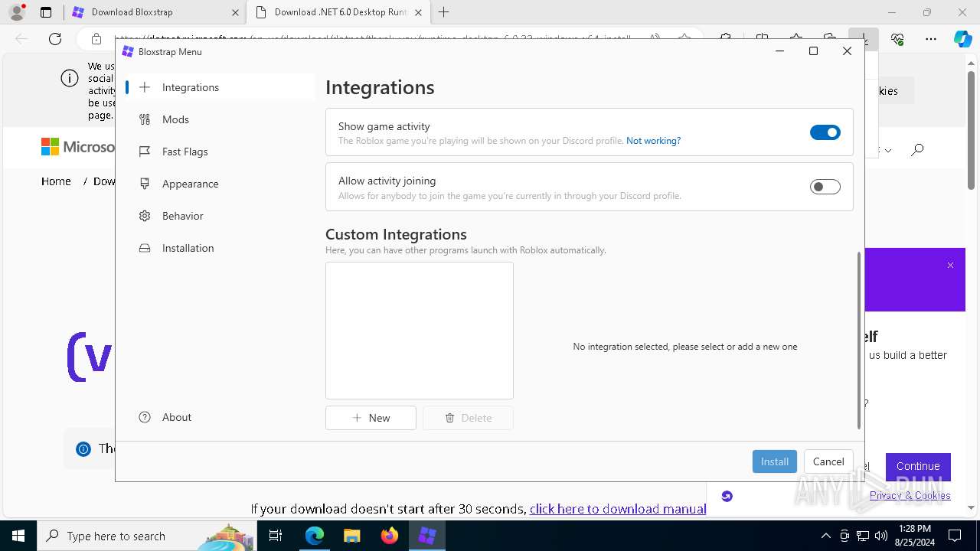
Task: Open the Copilot sidebar in Edge
Action: pos(963,39)
